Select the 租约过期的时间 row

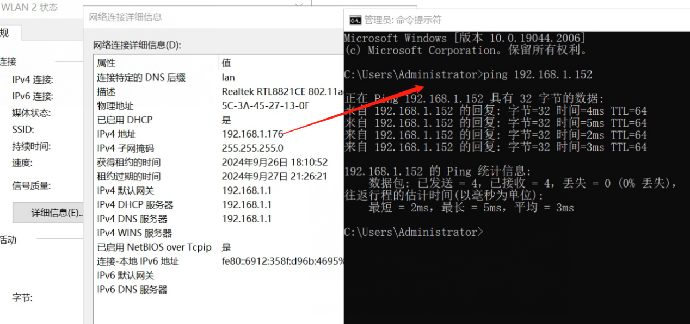(128, 176)
